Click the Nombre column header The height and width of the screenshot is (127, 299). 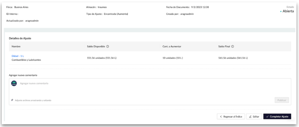click(16, 47)
